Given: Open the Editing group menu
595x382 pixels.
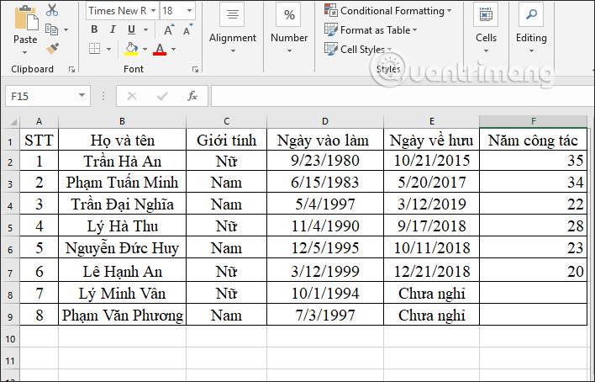Looking at the screenshot, I should coord(531,29).
